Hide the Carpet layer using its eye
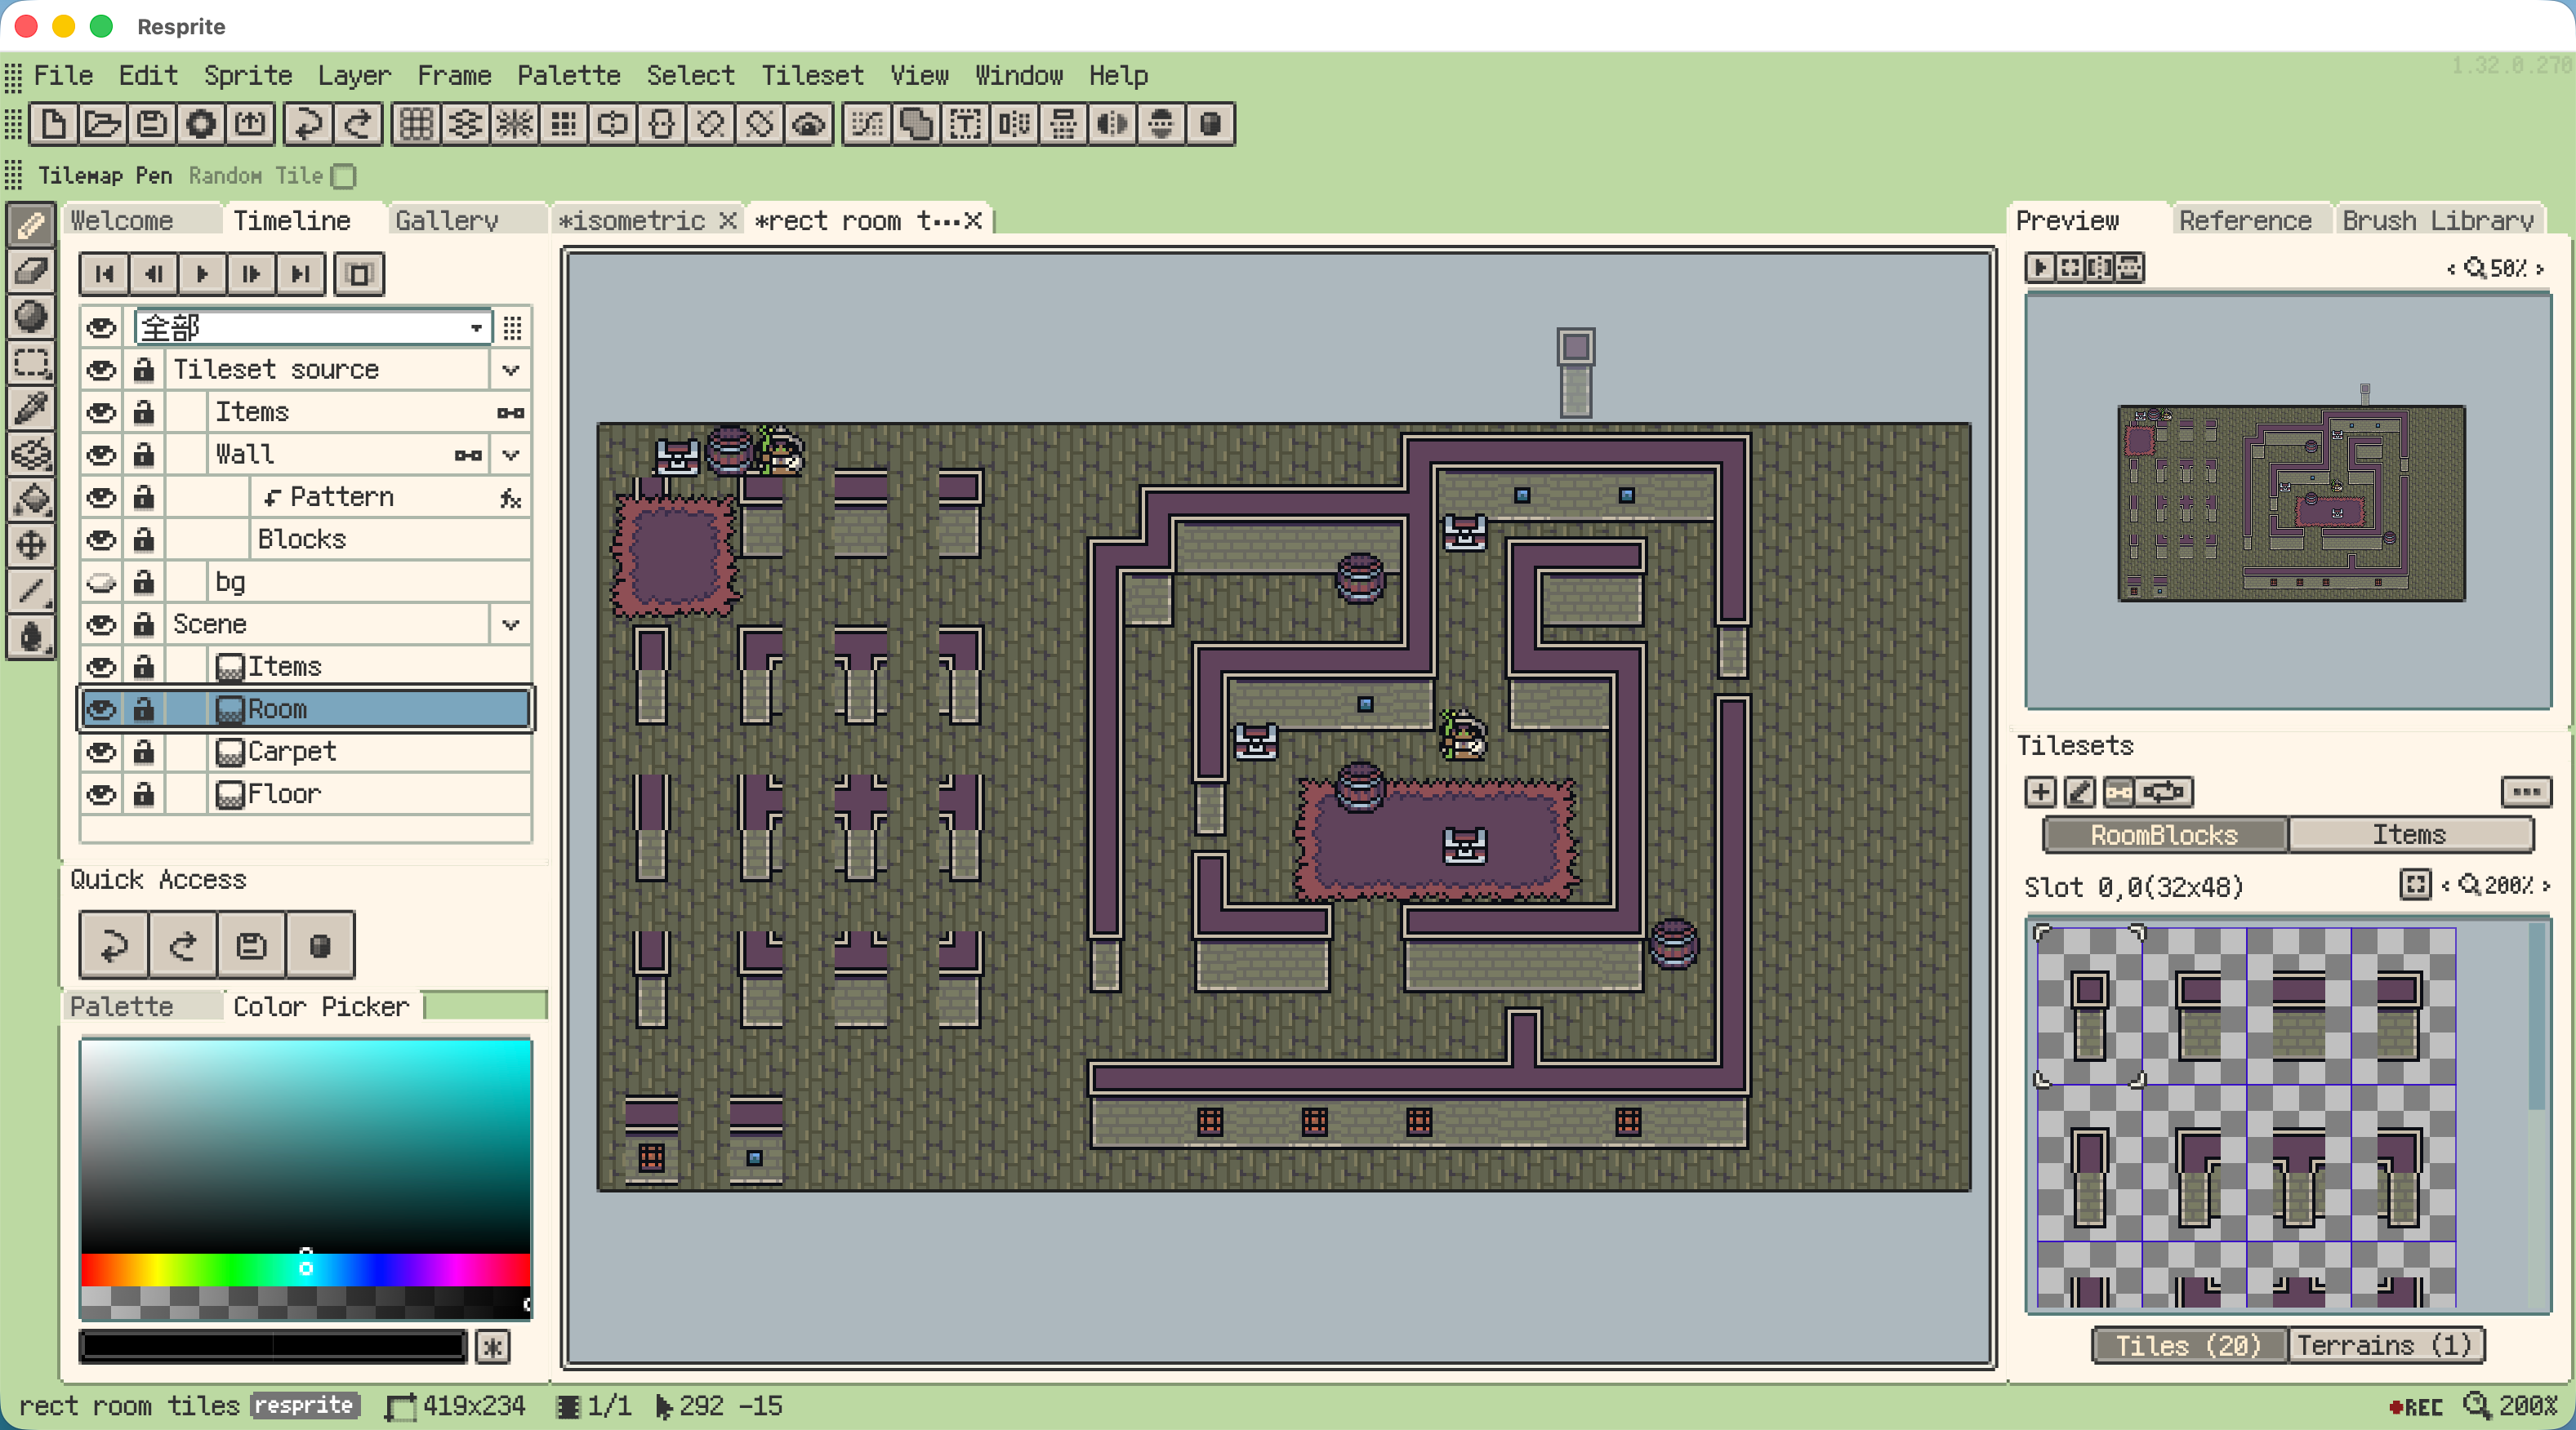 point(101,752)
